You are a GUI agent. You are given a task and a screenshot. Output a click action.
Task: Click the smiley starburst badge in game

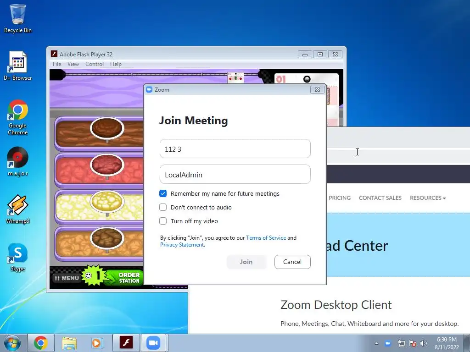coord(94,275)
